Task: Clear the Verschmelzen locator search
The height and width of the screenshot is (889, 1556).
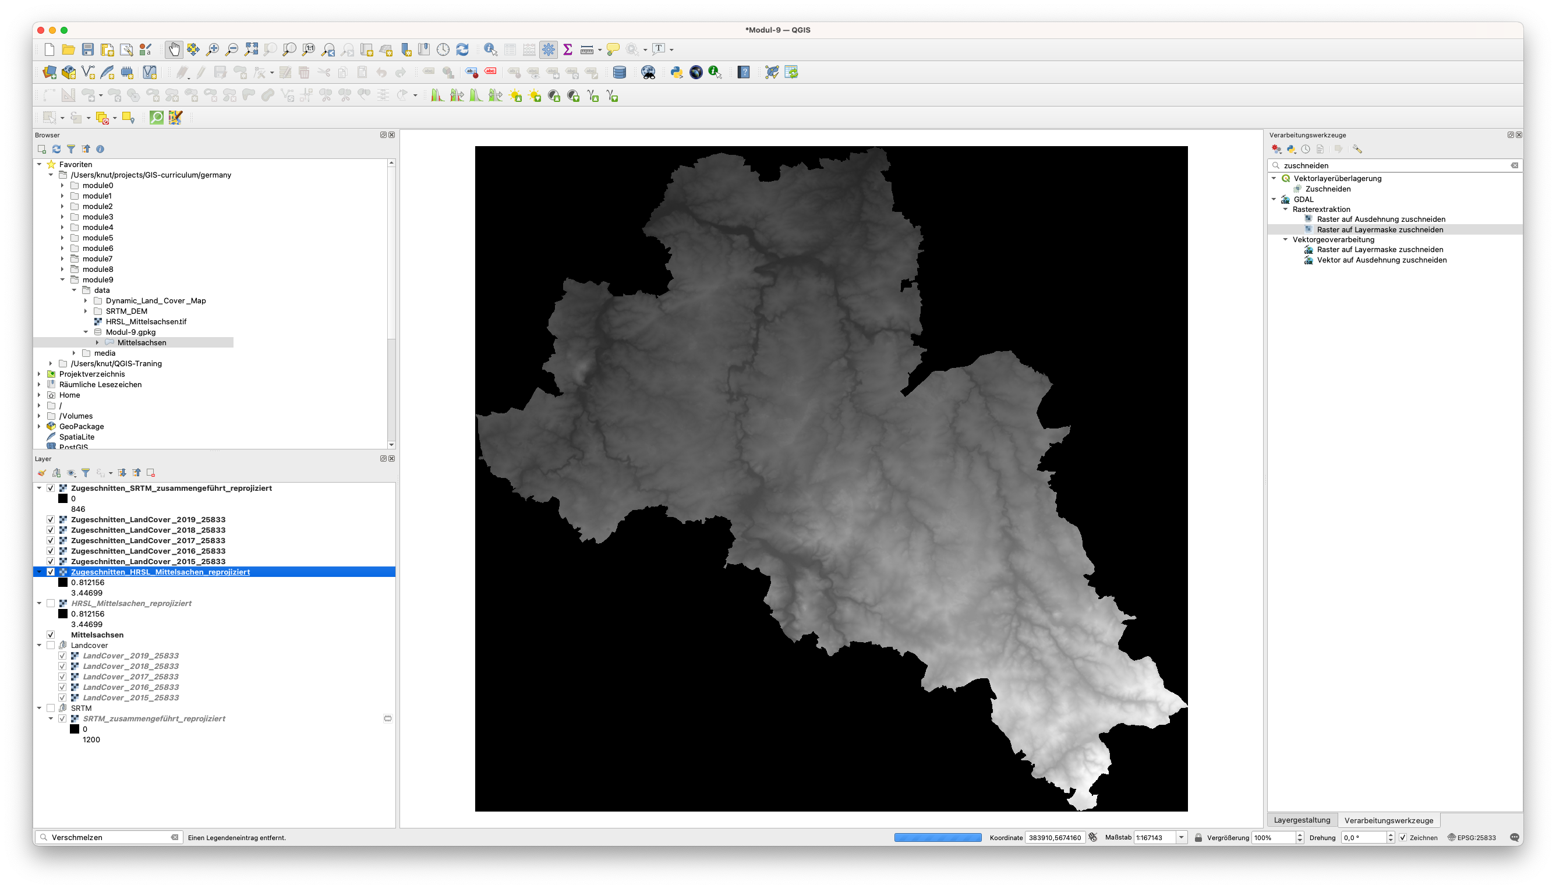Action: pyautogui.click(x=175, y=837)
